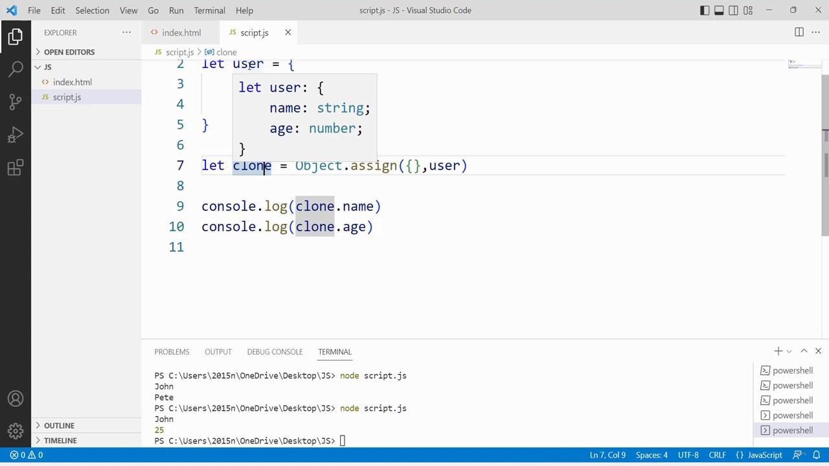Click Ln 7, Col 9 status entry

608,455
